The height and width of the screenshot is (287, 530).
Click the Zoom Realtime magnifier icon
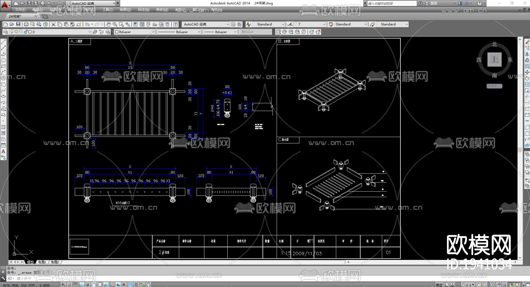pyautogui.click(x=115, y=24)
